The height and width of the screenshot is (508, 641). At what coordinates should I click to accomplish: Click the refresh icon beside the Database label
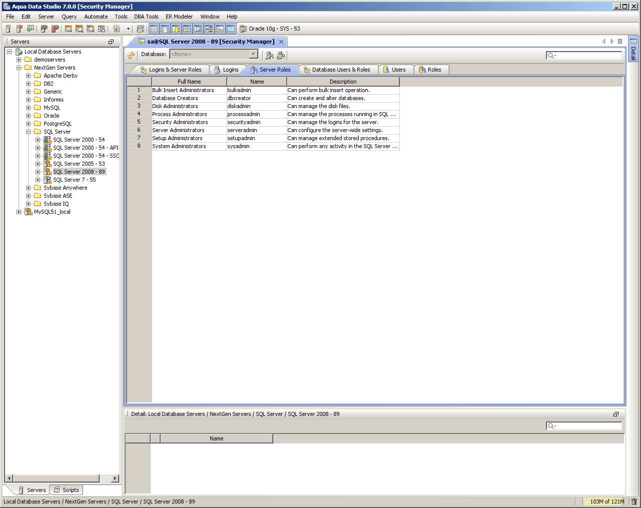point(131,55)
